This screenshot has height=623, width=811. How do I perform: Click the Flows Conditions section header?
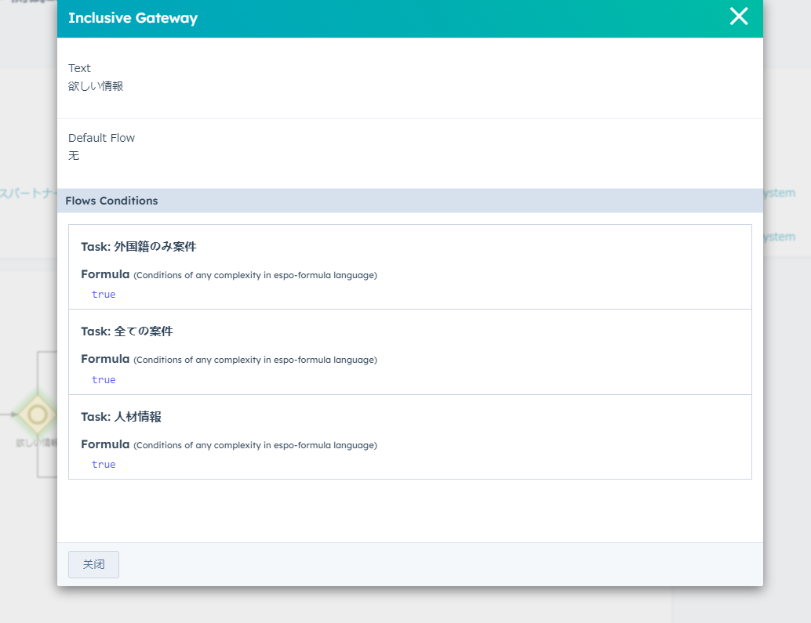111,201
